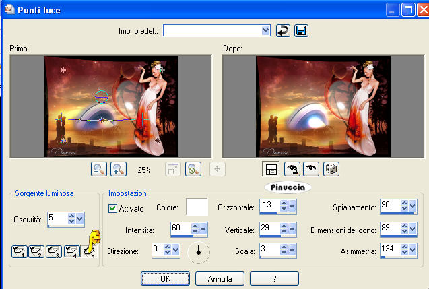Save the preset with floppy disk icon
Viewport: 429px width, 289px height.
[301, 30]
